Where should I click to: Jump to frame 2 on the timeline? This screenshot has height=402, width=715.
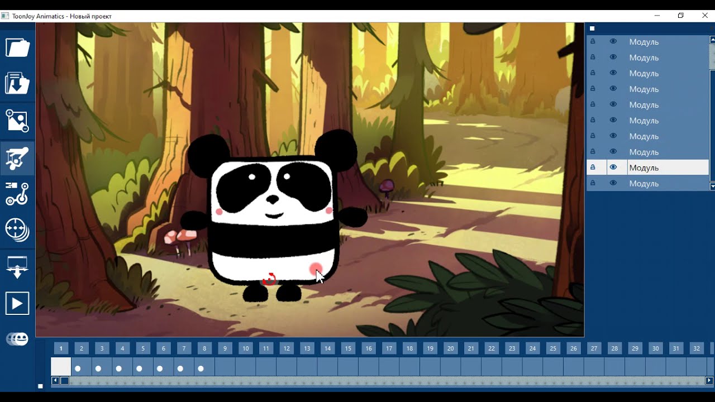[82, 348]
